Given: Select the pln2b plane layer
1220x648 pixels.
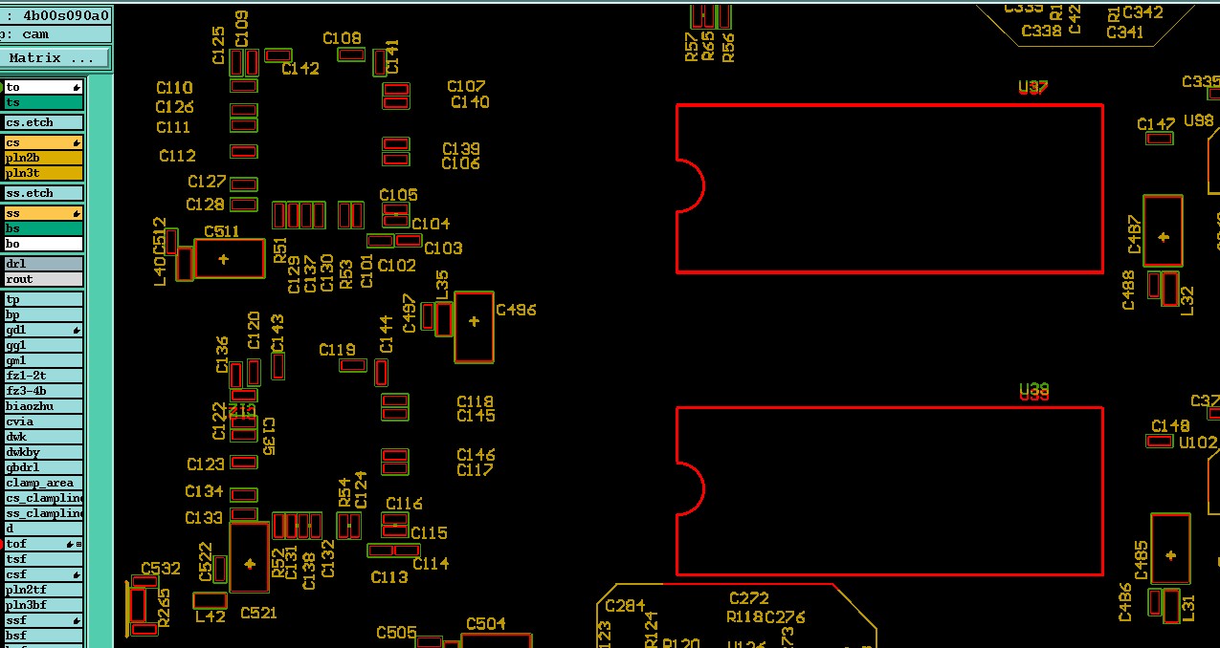Looking at the screenshot, I should 43,158.
